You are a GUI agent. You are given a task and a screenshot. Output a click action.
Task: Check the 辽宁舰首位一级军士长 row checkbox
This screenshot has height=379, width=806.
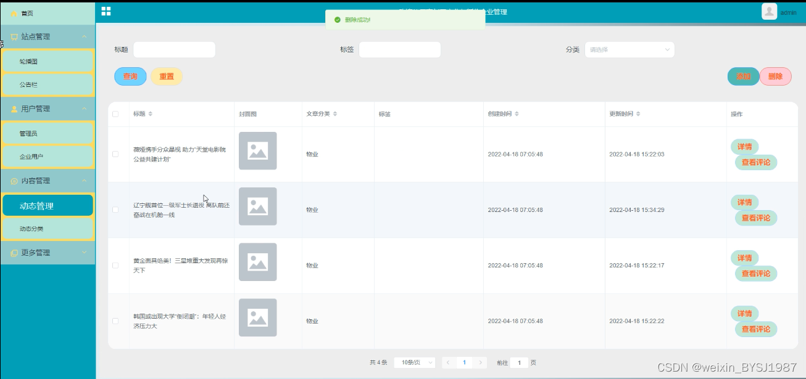point(115,210)
